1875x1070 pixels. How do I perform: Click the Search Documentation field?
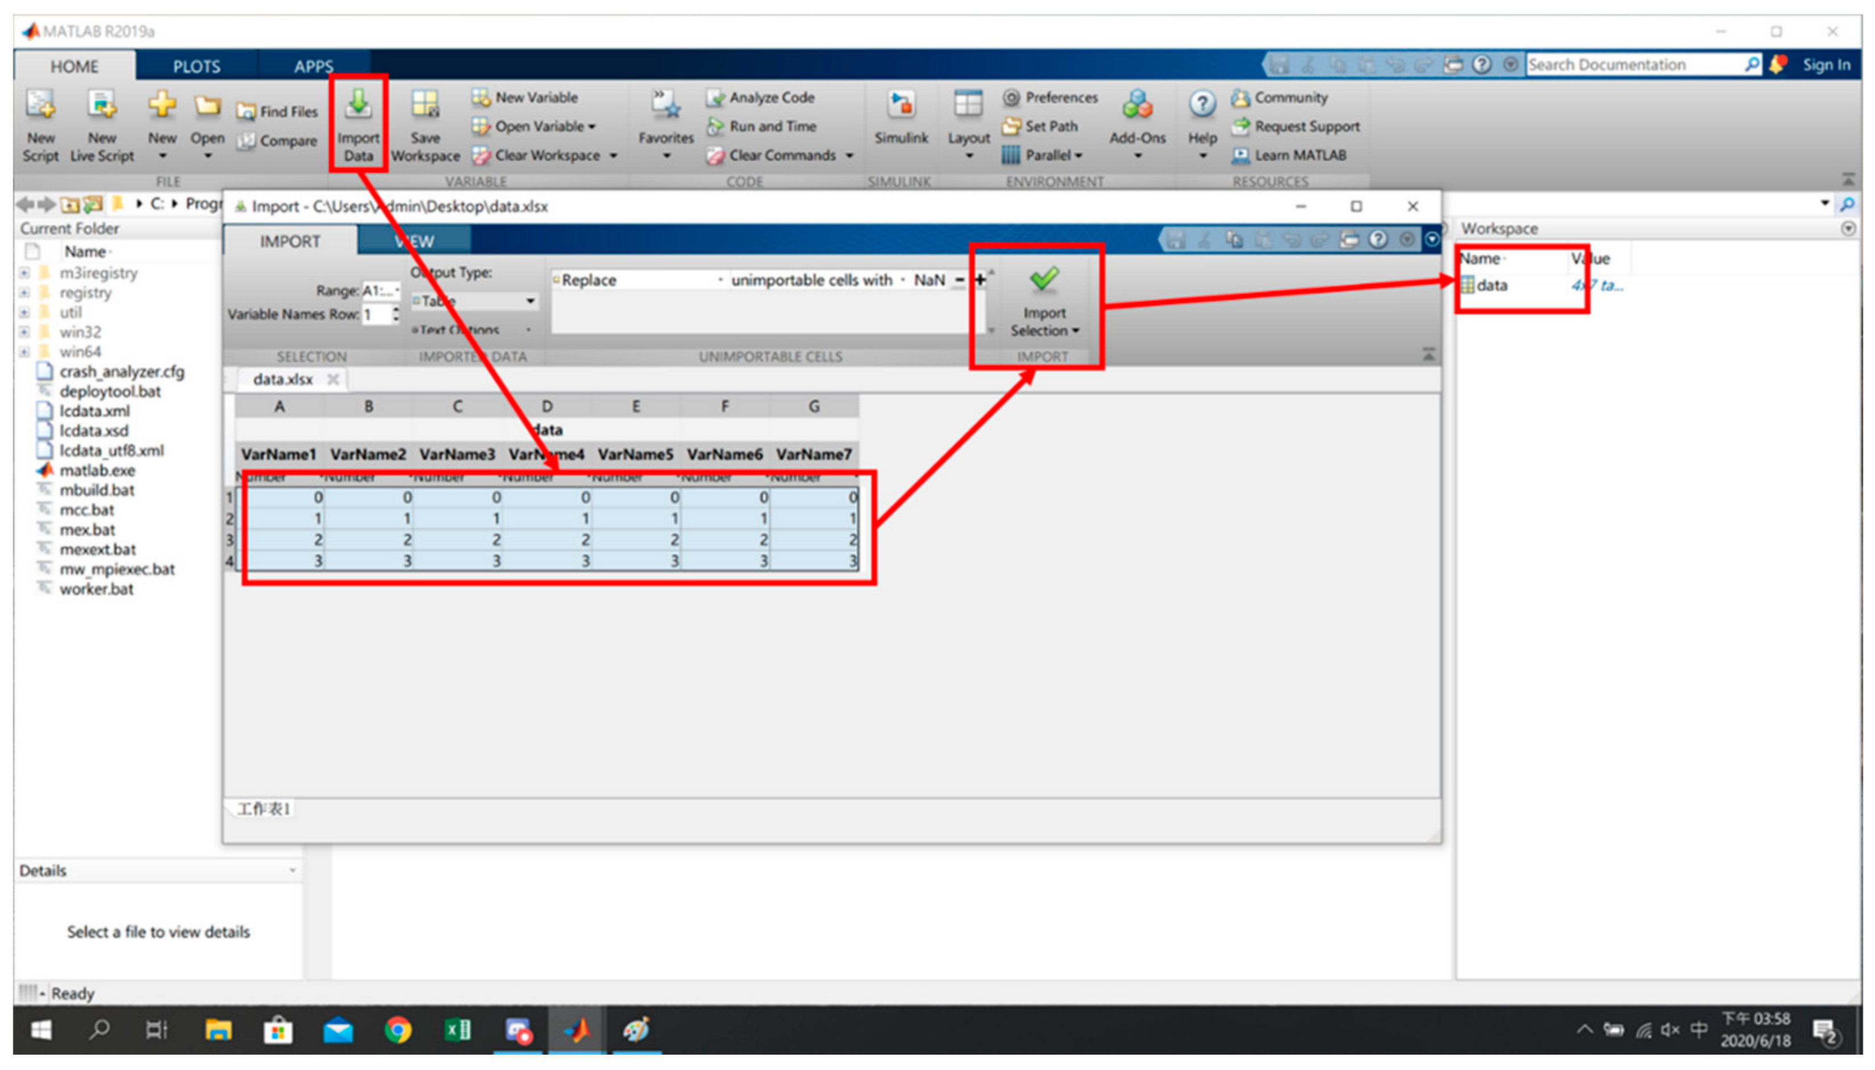[1633, 65]
